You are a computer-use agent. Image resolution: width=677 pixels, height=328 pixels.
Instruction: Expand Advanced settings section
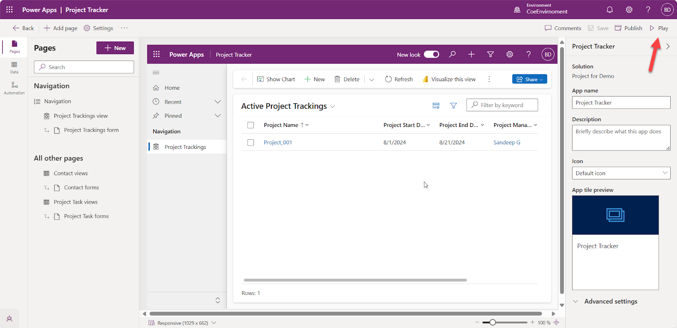coord(605,301)
